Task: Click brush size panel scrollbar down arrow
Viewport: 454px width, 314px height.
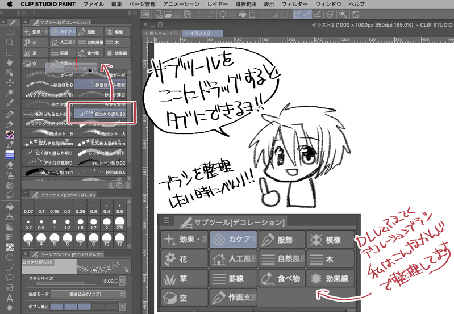Action: tap(129, 246)
